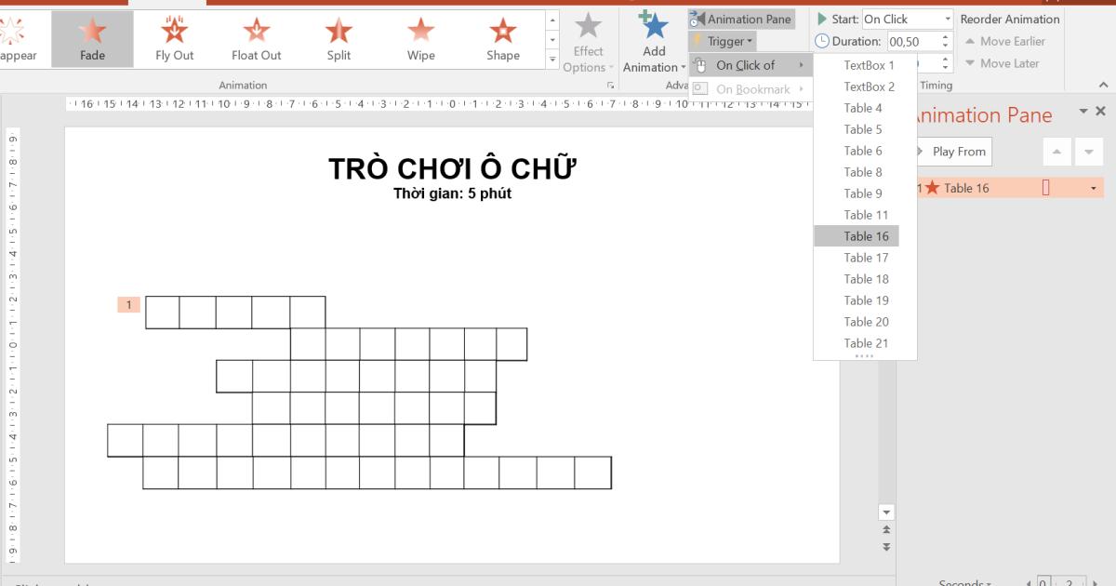Choose the Shape animation effect
Image resolution: width=1116 pixels, height=586 pixels.
pos(501,37)
